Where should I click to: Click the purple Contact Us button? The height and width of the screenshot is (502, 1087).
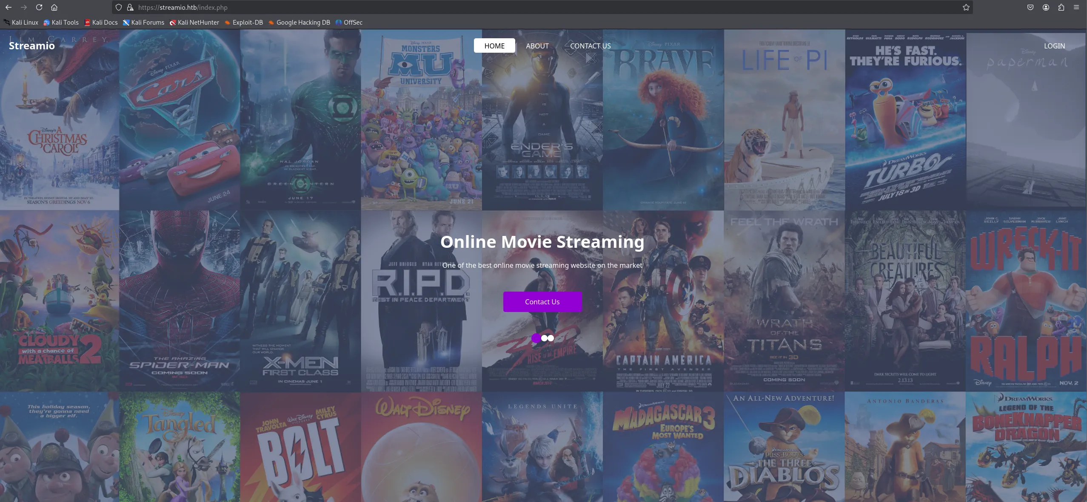coord(542,302)
